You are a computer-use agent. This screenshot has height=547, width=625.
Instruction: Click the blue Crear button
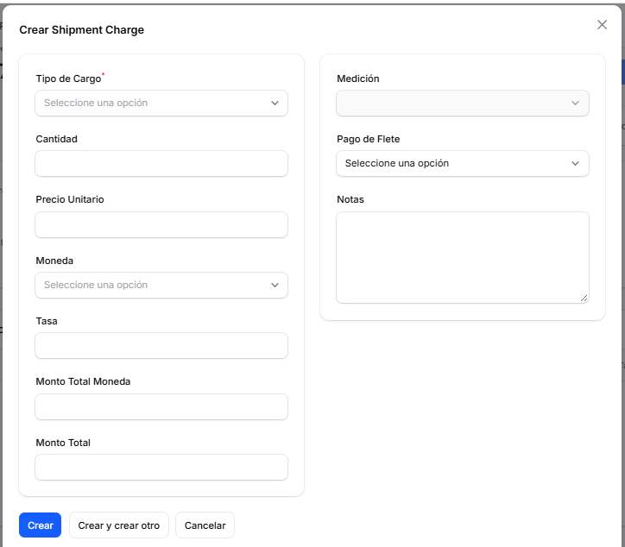(x=41, y=525)
